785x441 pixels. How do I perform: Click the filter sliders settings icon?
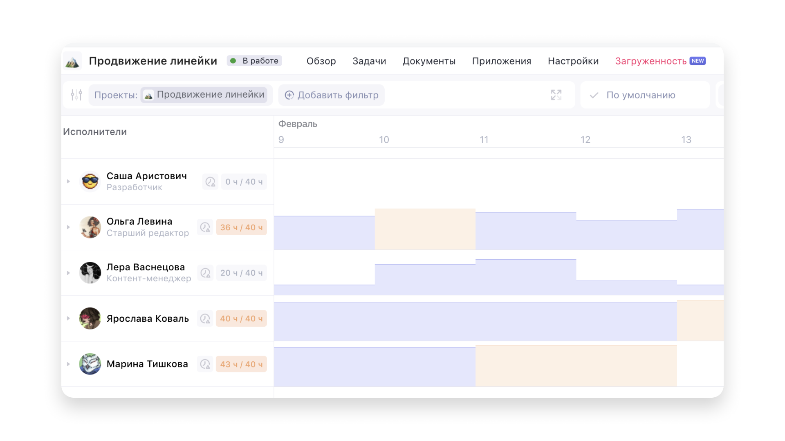pyautogui.click(x=76, y=95)
